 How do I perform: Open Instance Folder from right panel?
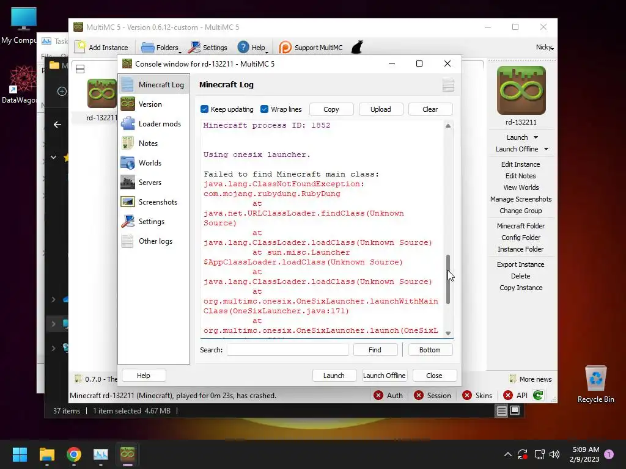[x=521, y=249]
